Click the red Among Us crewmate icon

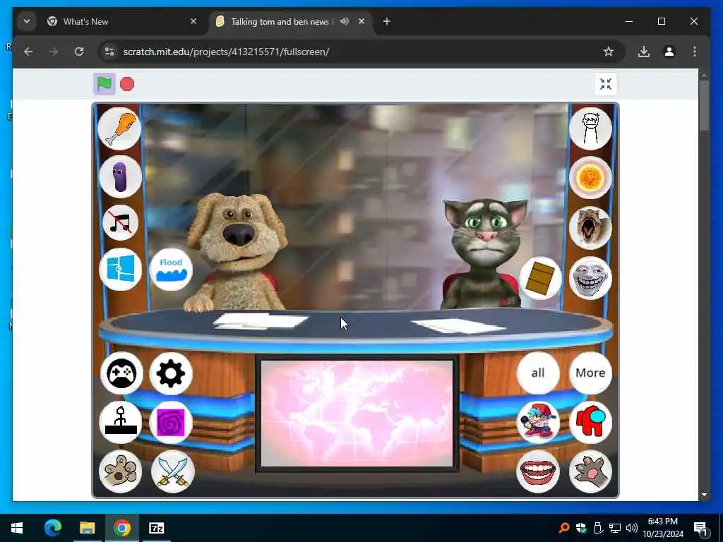coord(591,422)
